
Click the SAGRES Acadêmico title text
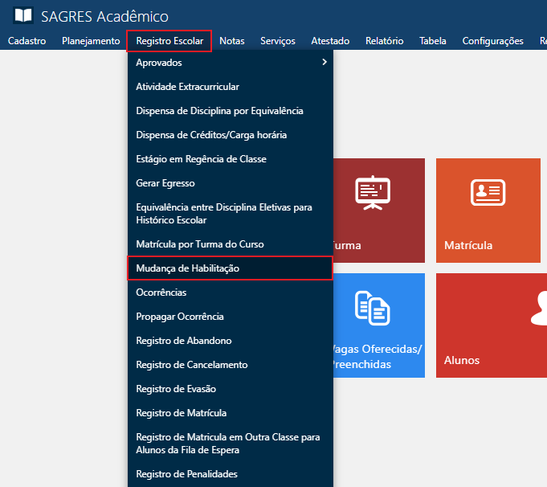(105, 16)
